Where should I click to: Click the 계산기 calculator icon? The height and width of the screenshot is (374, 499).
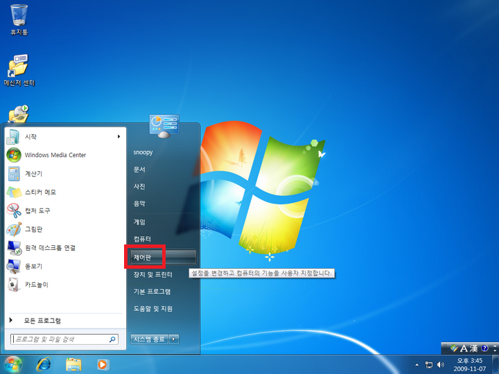pyautogui.click(x=14, y=174)
